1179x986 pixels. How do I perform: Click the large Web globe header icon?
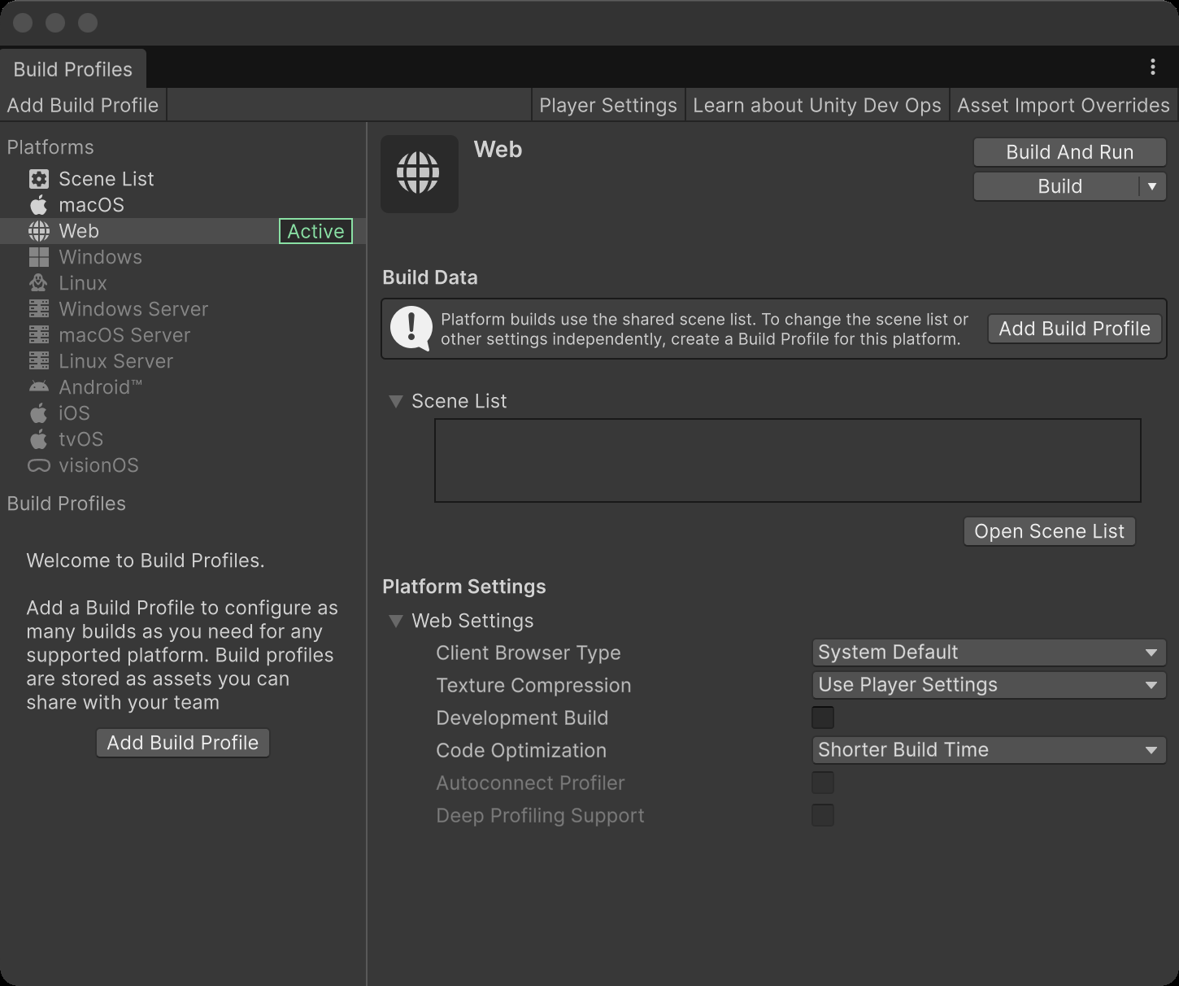click(419, 173)
